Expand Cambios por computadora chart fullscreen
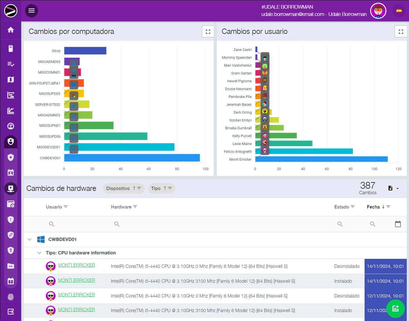Image resolution: width=409 pixels, height=321 pixels. (208, 32)
